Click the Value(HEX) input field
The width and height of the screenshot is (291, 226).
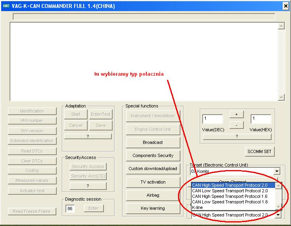tap(260, 119)
